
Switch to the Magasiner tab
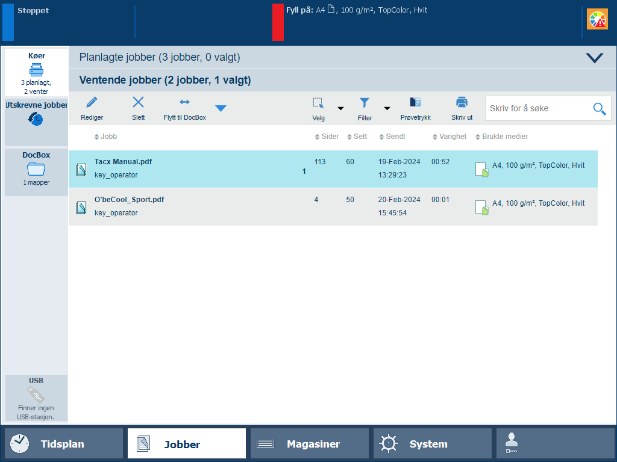[310, 444]
